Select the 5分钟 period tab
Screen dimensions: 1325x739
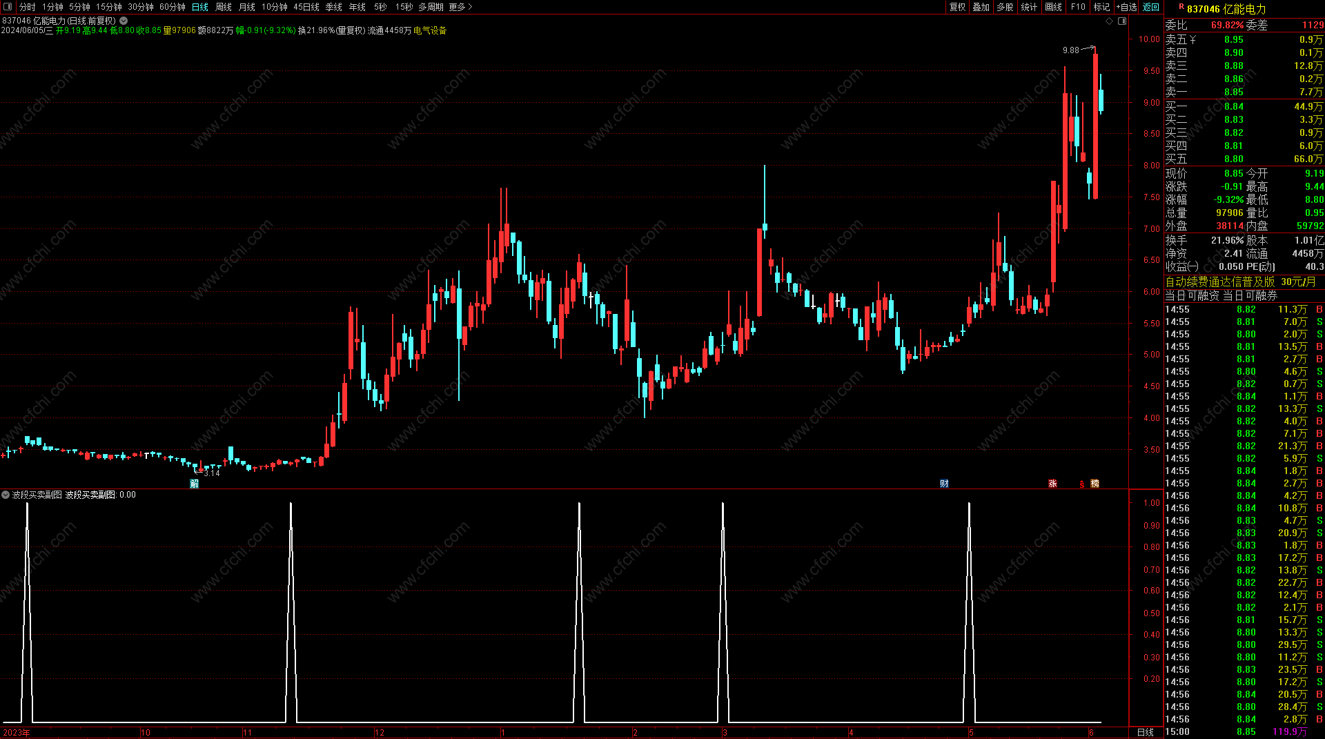click(79, 7)
